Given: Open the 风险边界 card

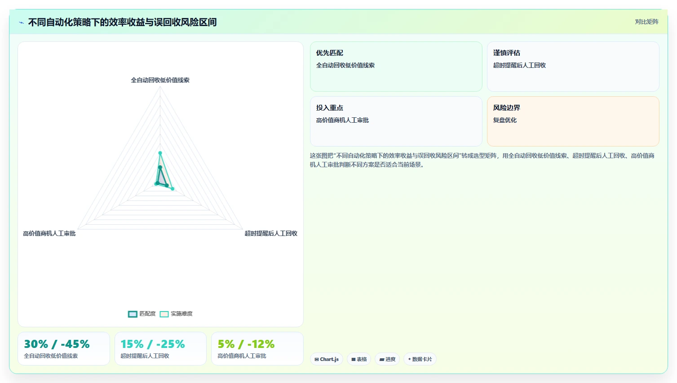Looking at the screenshot, I should click(x=573, y=121).
